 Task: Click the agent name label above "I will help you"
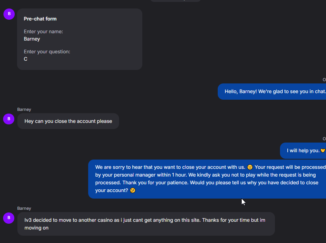coord(324,139)
